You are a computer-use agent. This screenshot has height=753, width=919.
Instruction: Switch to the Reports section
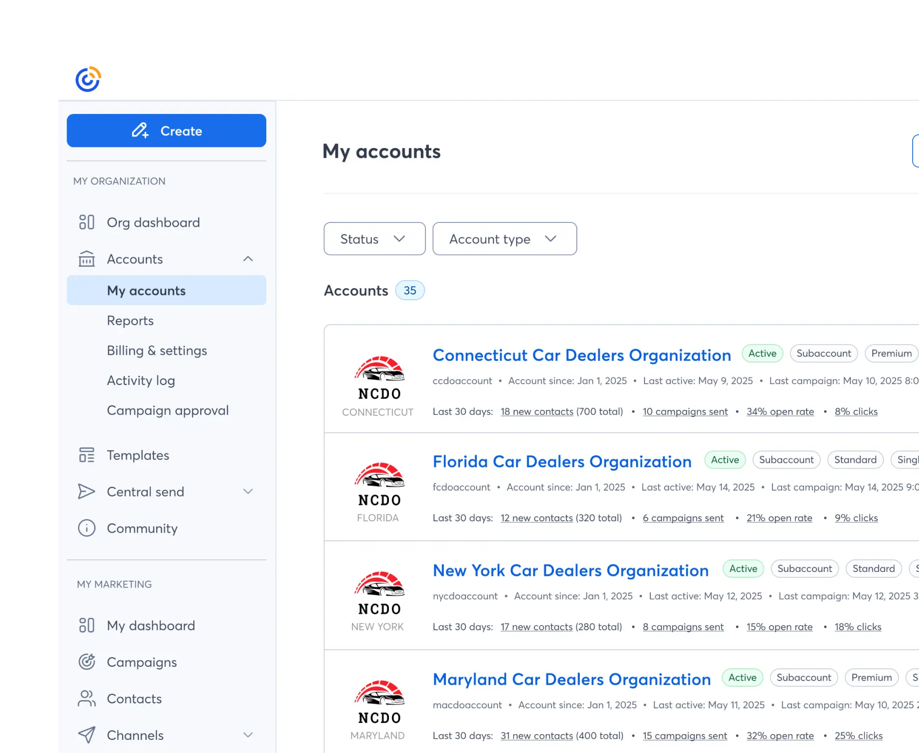click(130, 320)
